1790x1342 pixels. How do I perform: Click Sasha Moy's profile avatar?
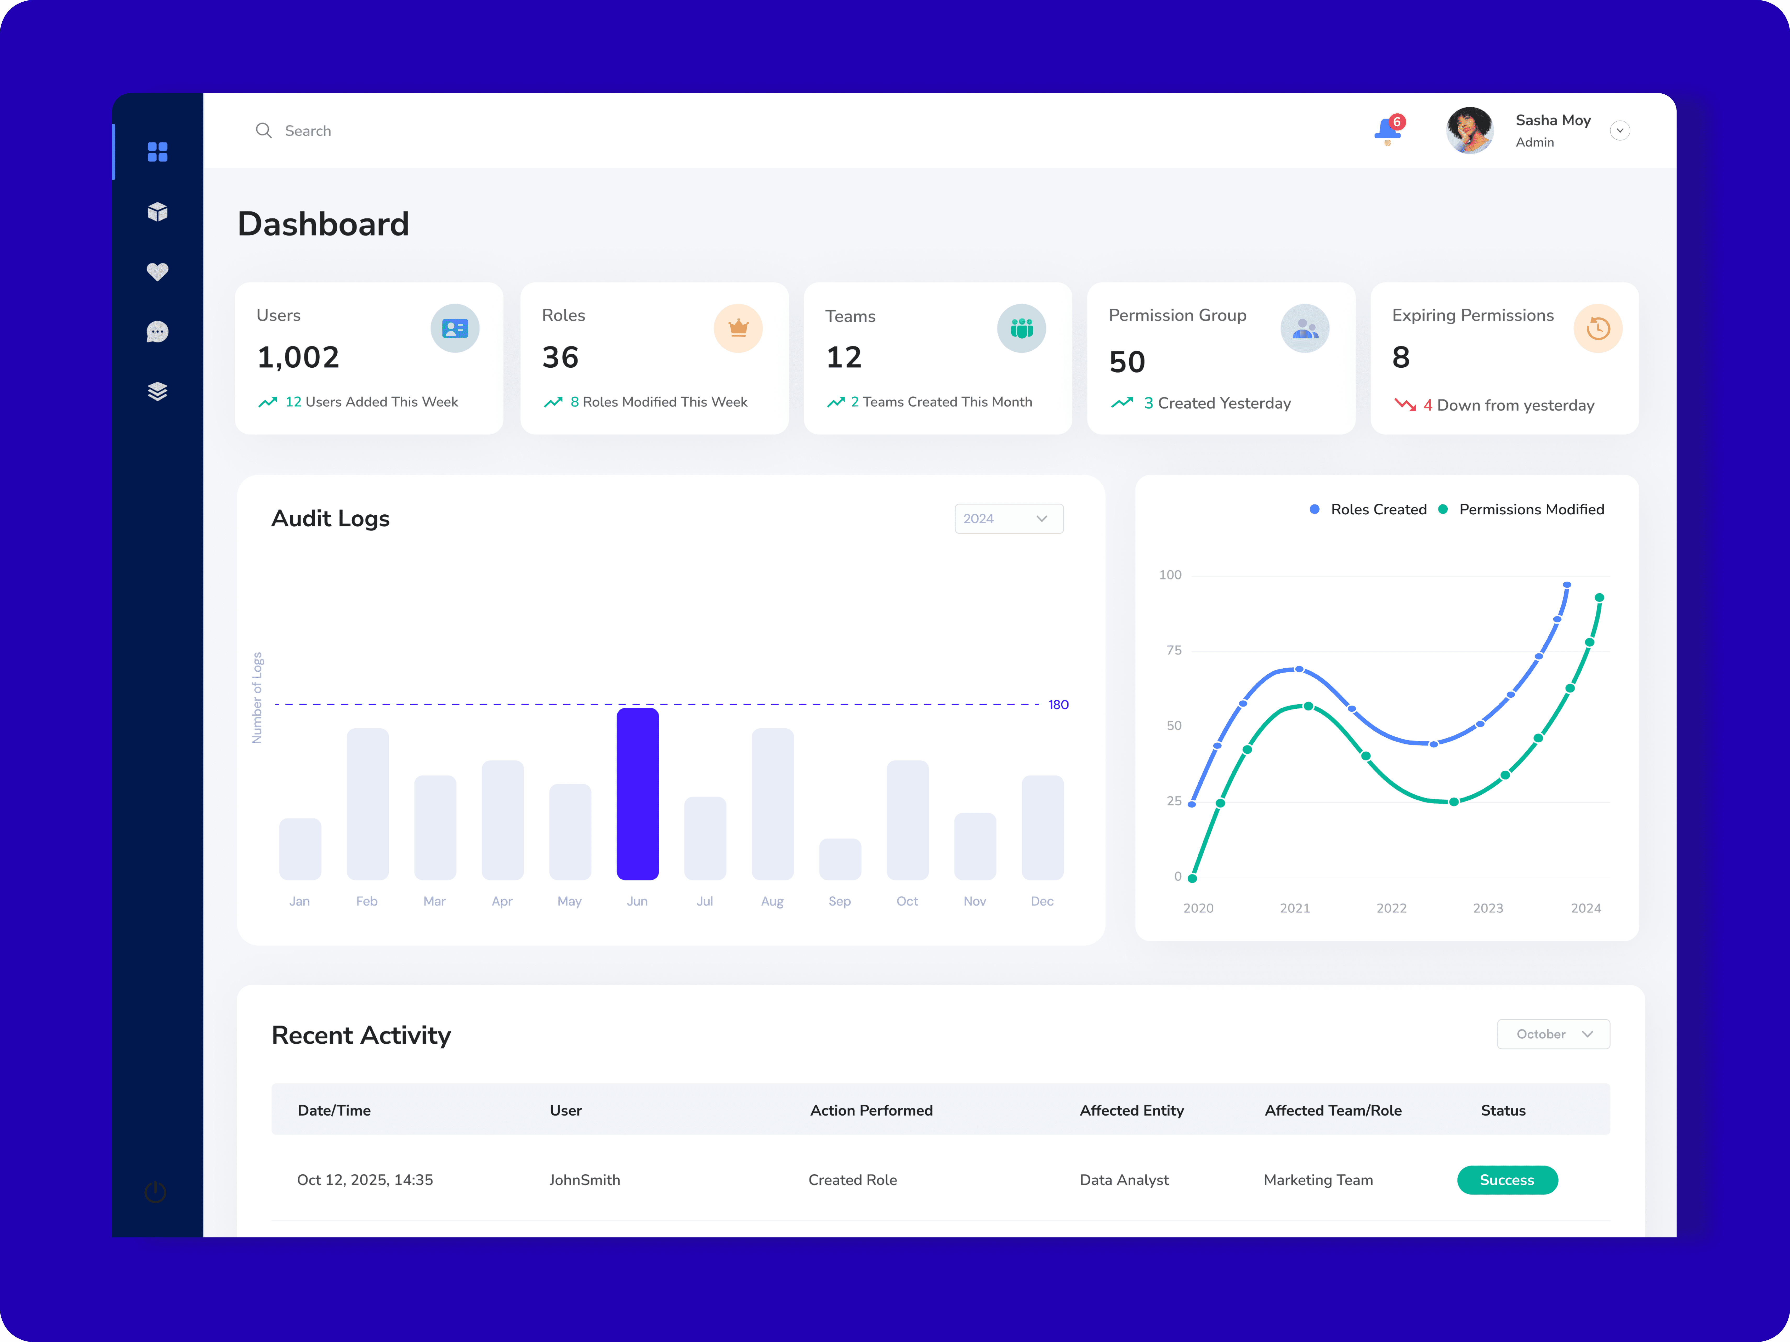(x=1470, y=130)
